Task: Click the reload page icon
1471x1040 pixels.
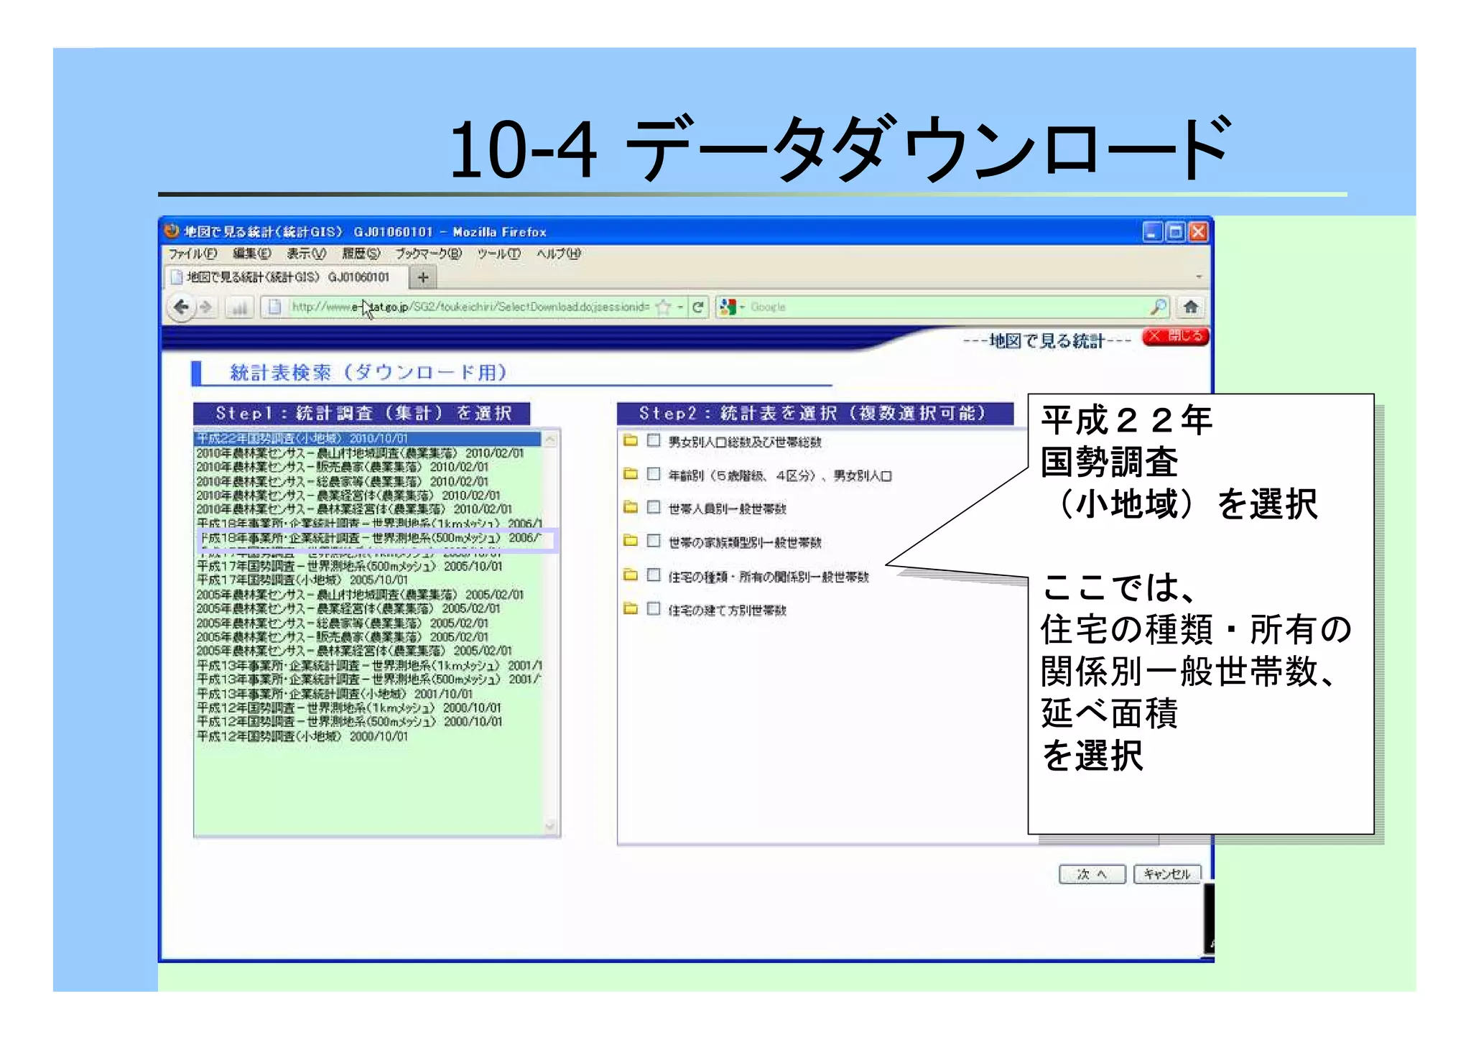Action: [697, 307]
